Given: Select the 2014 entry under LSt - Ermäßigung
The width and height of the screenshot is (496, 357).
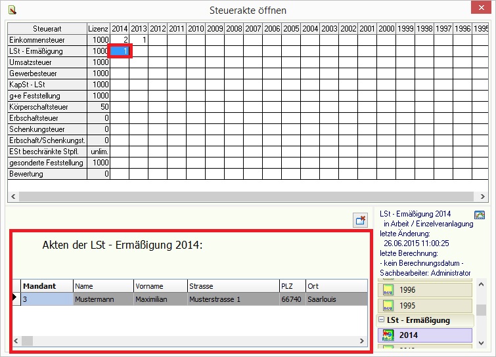Looking at the screenshot, I should click(x=424, y=335).
